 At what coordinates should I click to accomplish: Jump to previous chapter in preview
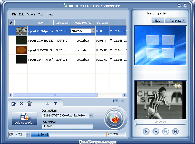(165, 131)
